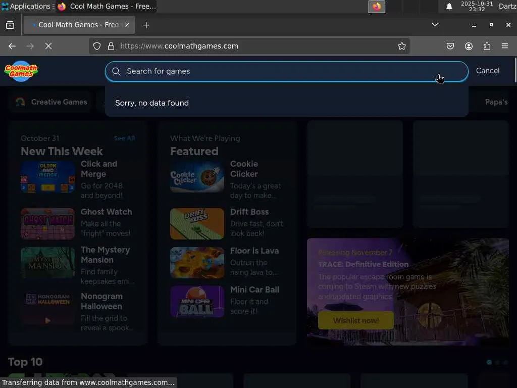Open the Mini Car Ball thumbnail
The width and height of the screenshot is (517, 388).
[197, 302]
